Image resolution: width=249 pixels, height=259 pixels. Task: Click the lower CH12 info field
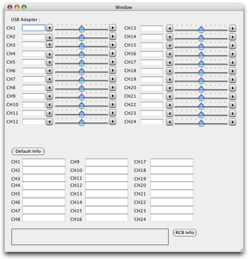coord(107,185)
